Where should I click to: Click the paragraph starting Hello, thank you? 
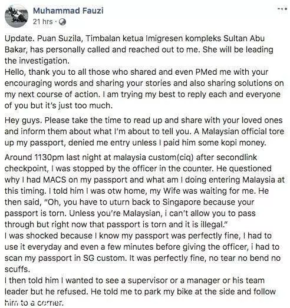tap(144, 88)
